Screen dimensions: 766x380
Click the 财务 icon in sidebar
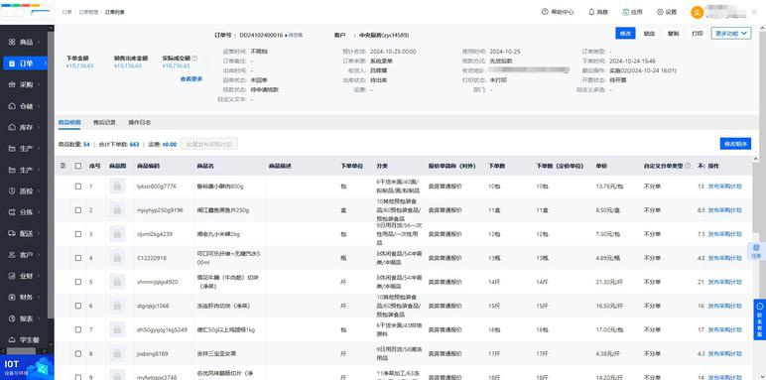12,297
